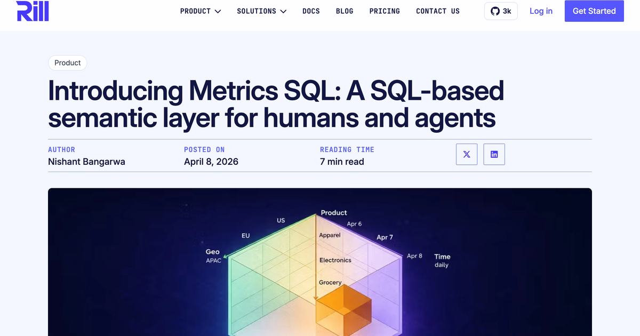Open the Docs page

pos(311,11)
